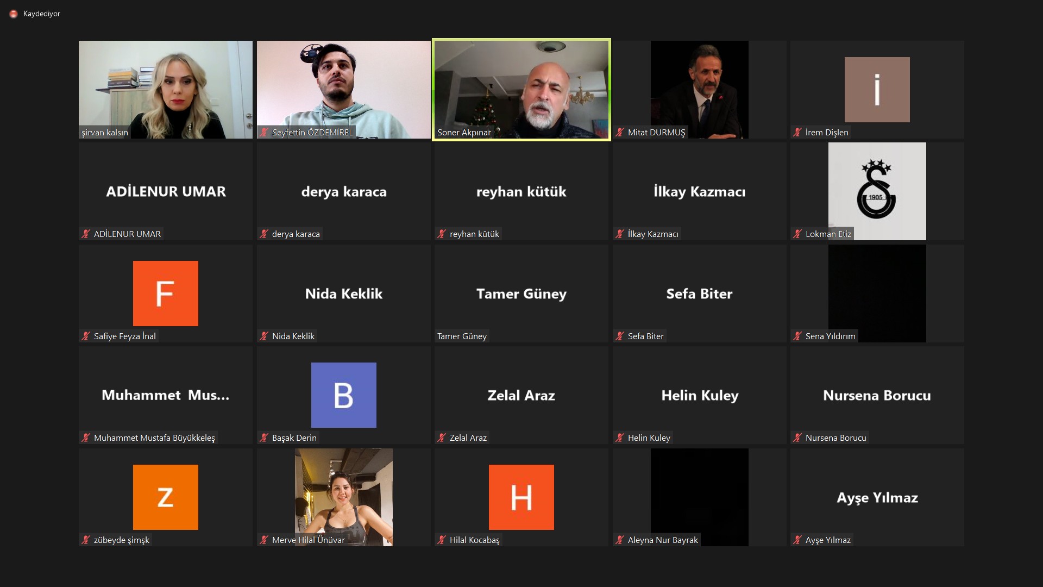Click muted mic icon beside Başak Derin
This screenshot has width=1043, height=587.
click(x=264, y=438)
